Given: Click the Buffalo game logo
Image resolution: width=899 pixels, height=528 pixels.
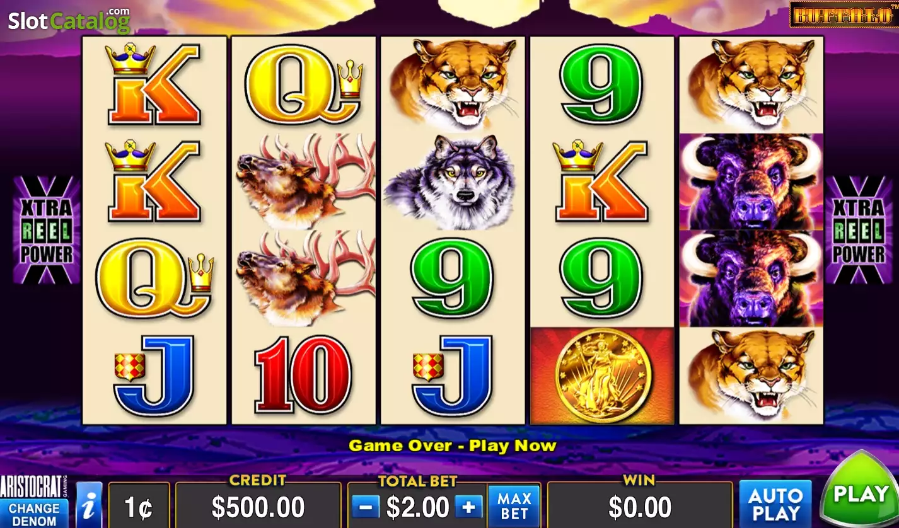Looking at the screenshot, I should click(843, 14).
